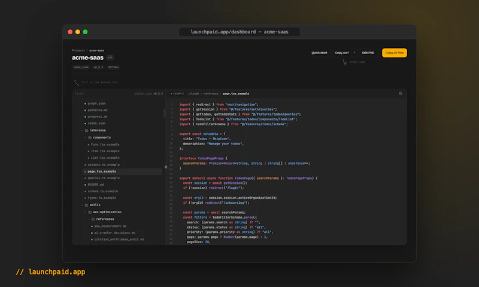Click the aeo-optimization folder icon
This screenshot has height=287, width=479.
click(90, 212)
